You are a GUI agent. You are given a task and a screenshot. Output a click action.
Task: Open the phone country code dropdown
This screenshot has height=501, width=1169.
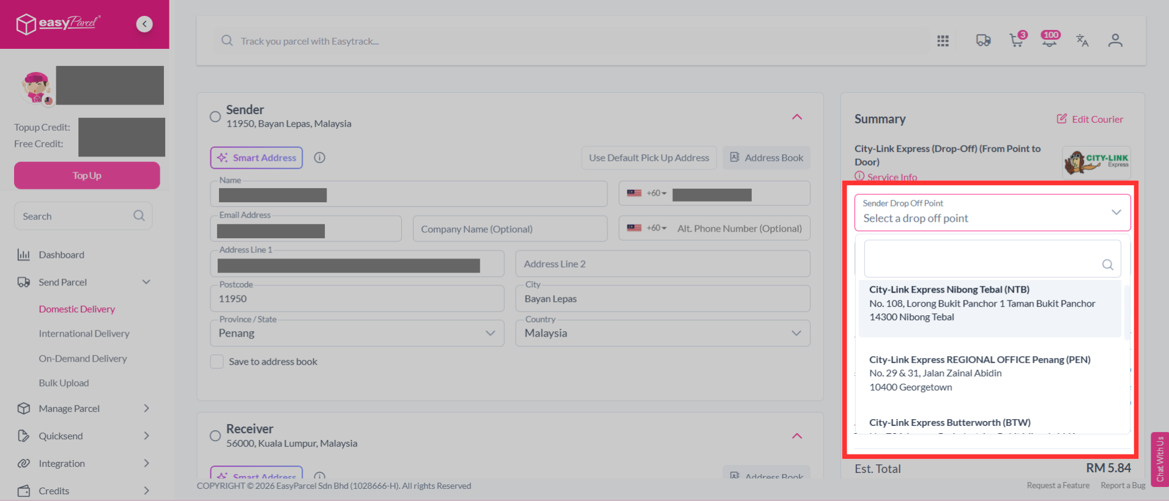[x=647, y=193]
